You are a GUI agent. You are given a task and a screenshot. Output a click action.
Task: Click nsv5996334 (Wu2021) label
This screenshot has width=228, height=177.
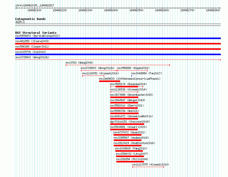pos(125,111)
